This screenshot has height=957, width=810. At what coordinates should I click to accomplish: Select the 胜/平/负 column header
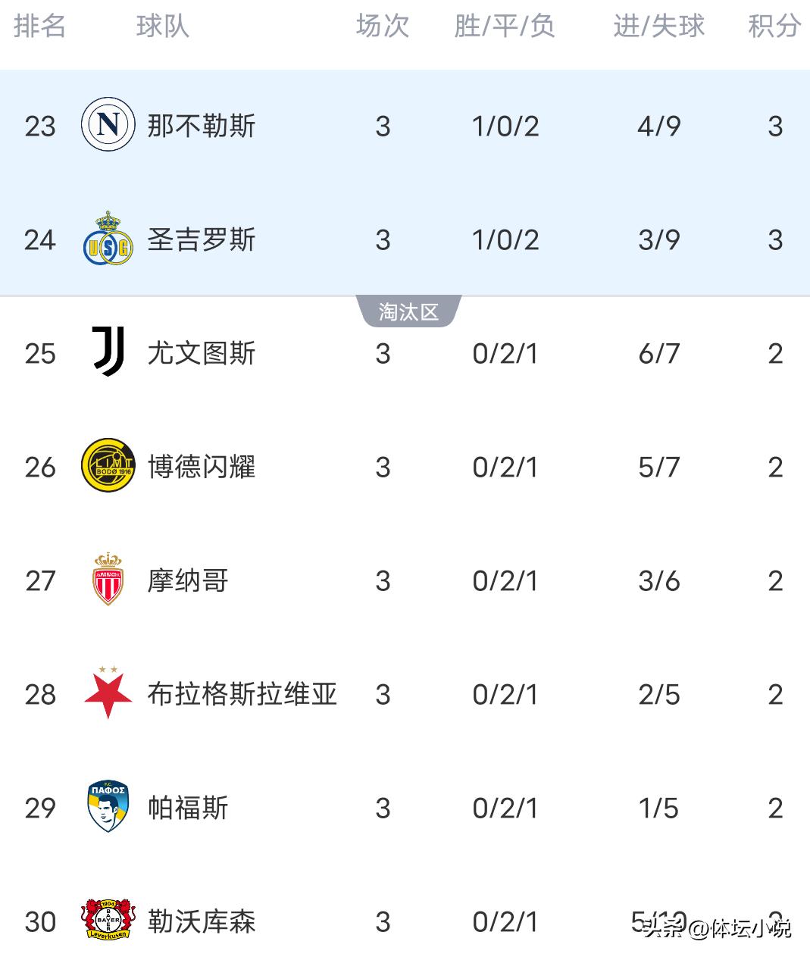[505, 27]
